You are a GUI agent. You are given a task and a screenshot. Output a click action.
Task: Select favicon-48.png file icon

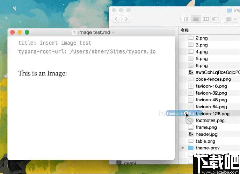(x=191, y=100)
